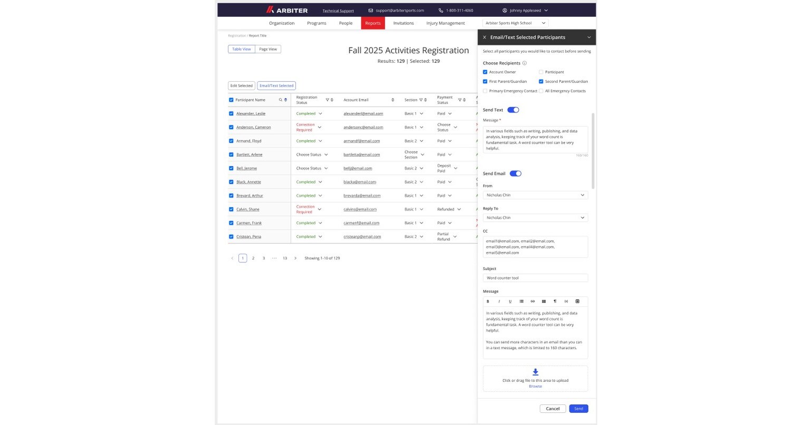
Task: Filter by Registration Status funnel icon
Action: point(327,100)
